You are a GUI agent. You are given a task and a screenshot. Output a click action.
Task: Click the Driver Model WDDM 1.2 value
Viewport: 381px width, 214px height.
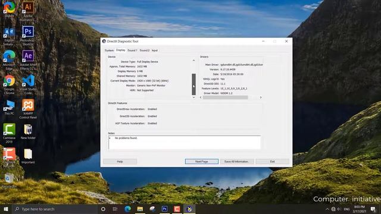[x=226, y=93]
